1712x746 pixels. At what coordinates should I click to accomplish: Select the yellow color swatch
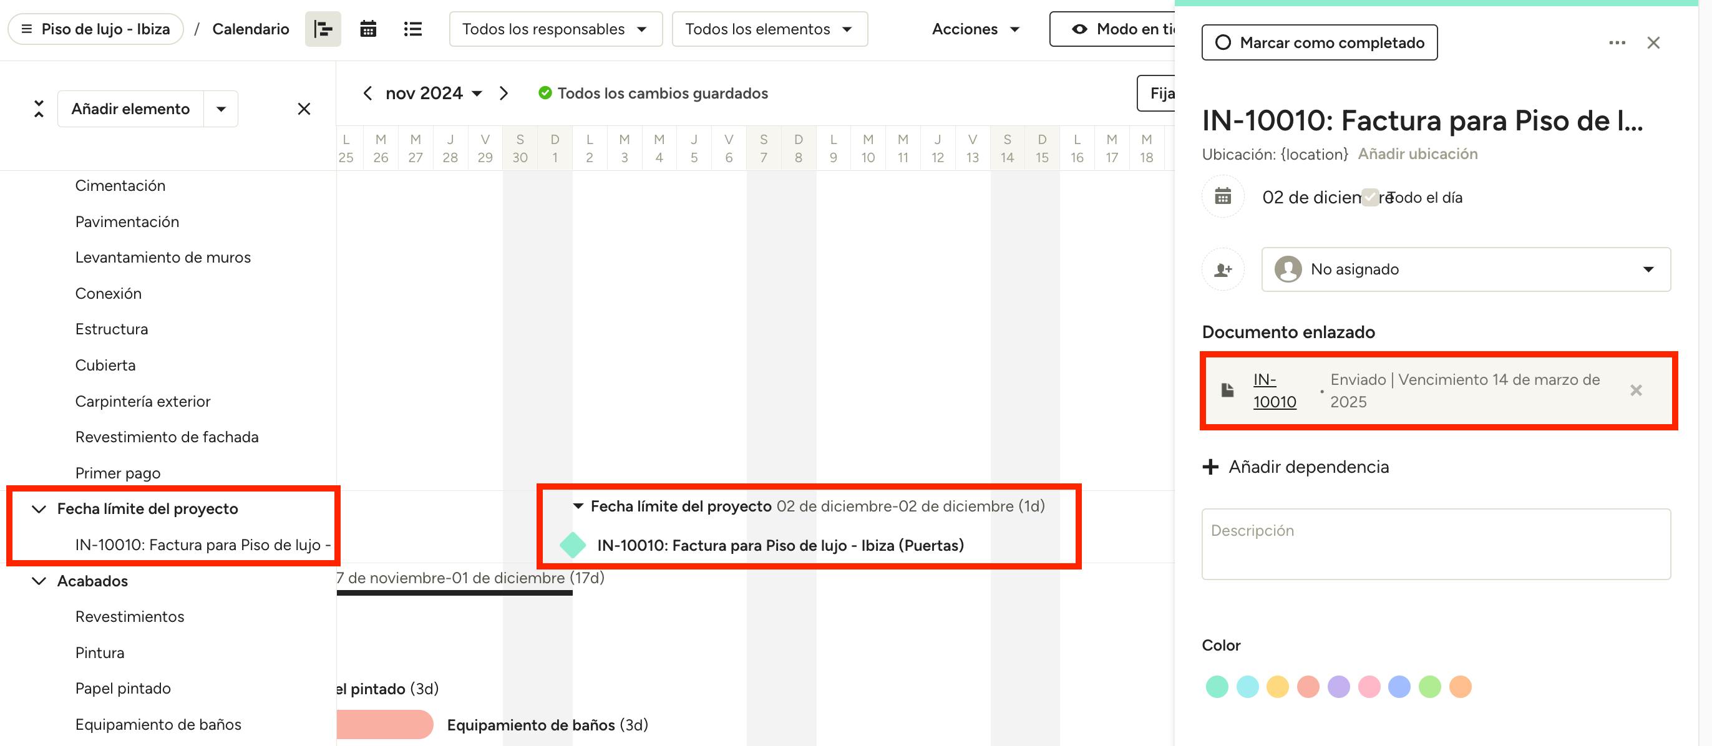click(1277, 687)
